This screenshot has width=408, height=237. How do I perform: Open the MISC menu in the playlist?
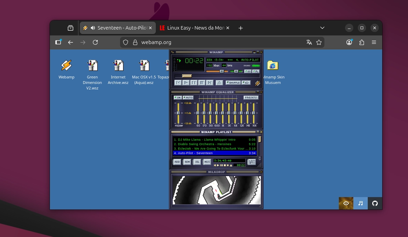[207, 162]
